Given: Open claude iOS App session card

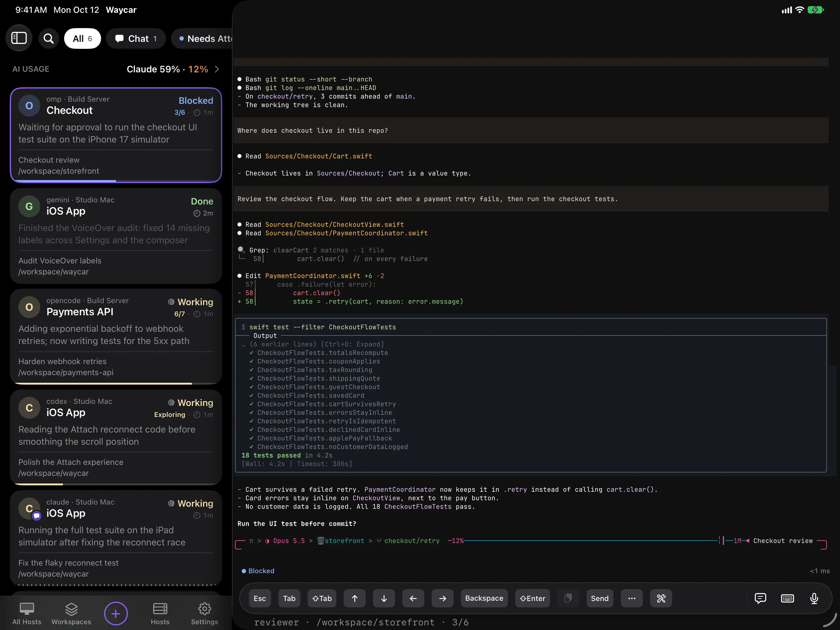Looking at the screenshot, I should pos(116,538).
